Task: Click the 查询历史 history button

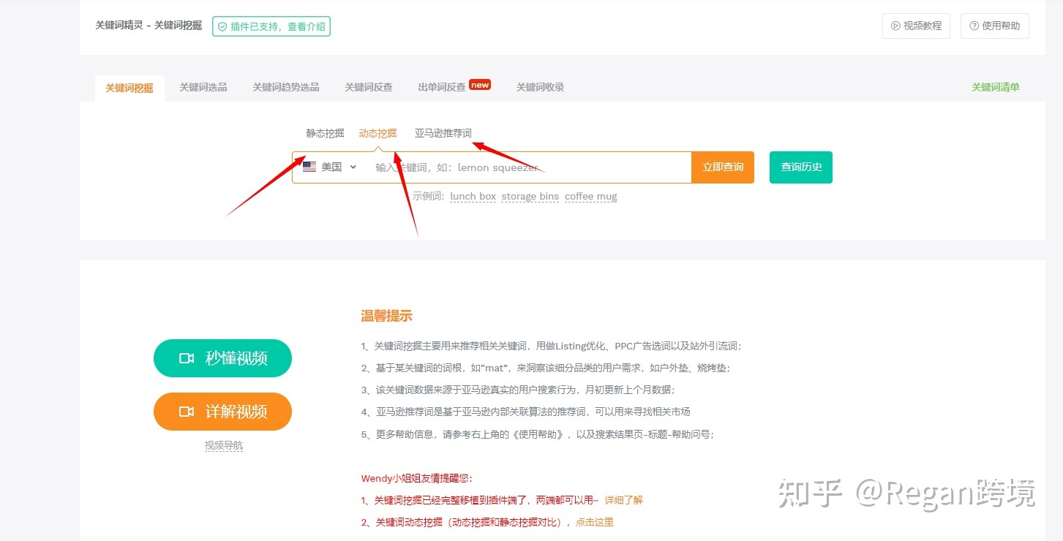Action: click(800, 167)
